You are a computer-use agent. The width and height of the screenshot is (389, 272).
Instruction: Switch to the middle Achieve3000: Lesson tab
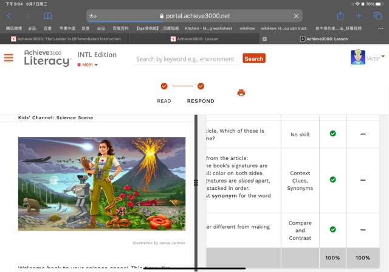(194, 39)
